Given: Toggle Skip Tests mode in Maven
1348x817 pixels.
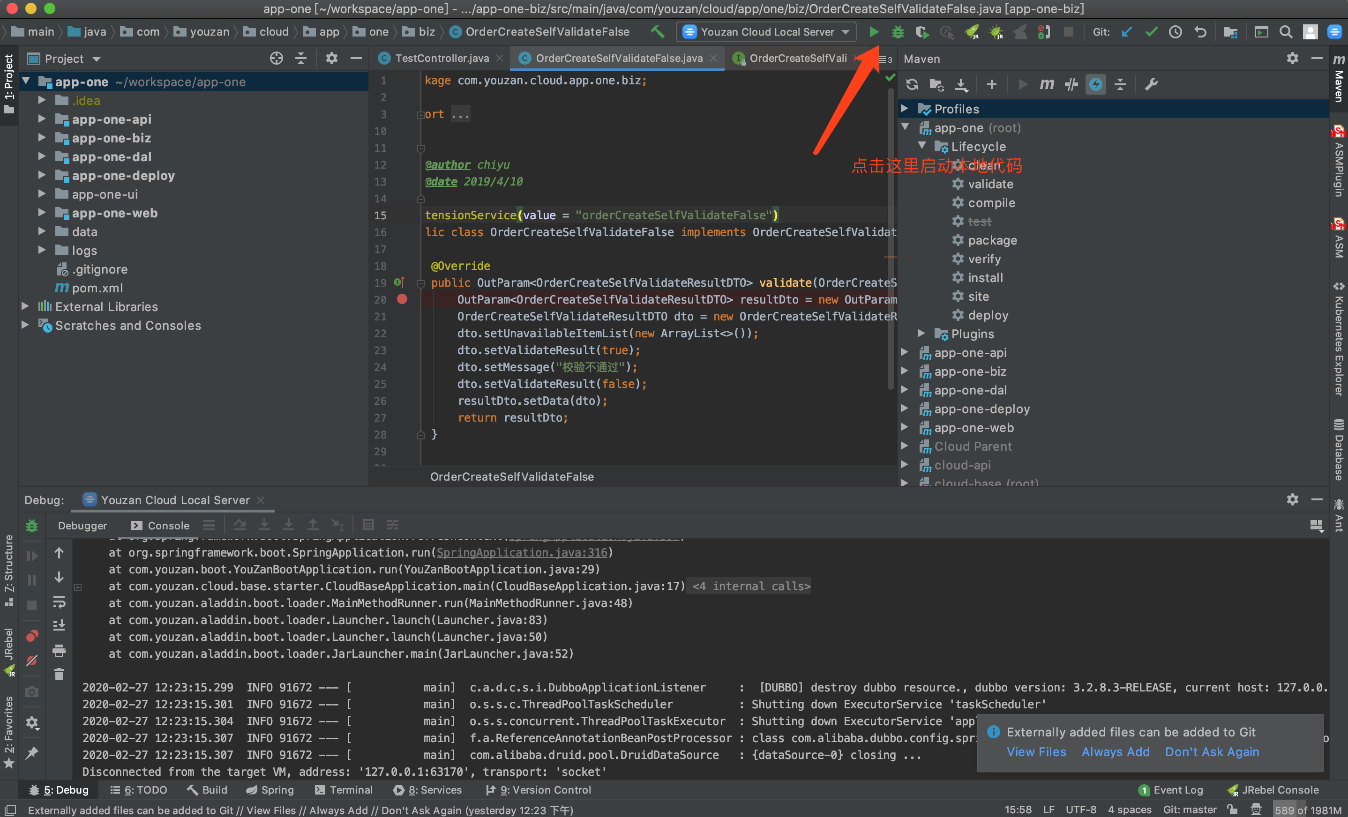Looking at the screenshot, I should 1095,84.
